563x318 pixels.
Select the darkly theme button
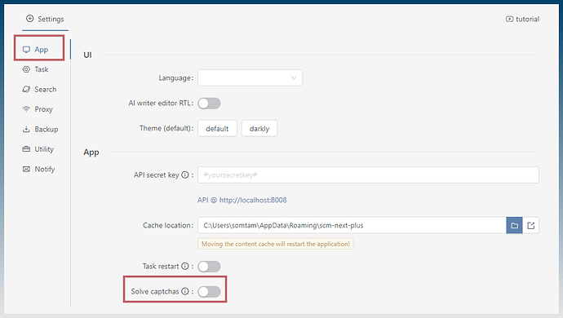tap(259, 128)
